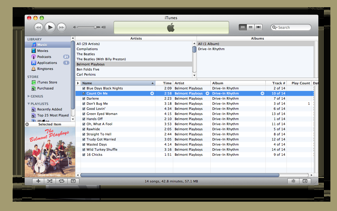Click the previous track rewind button
Screen dimensions: 337x211
tap(38, 28)
